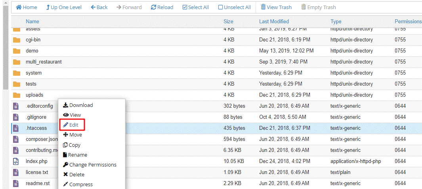Reload the file listing
Viewport: 422px width, 189px height.
pos(162,7)
